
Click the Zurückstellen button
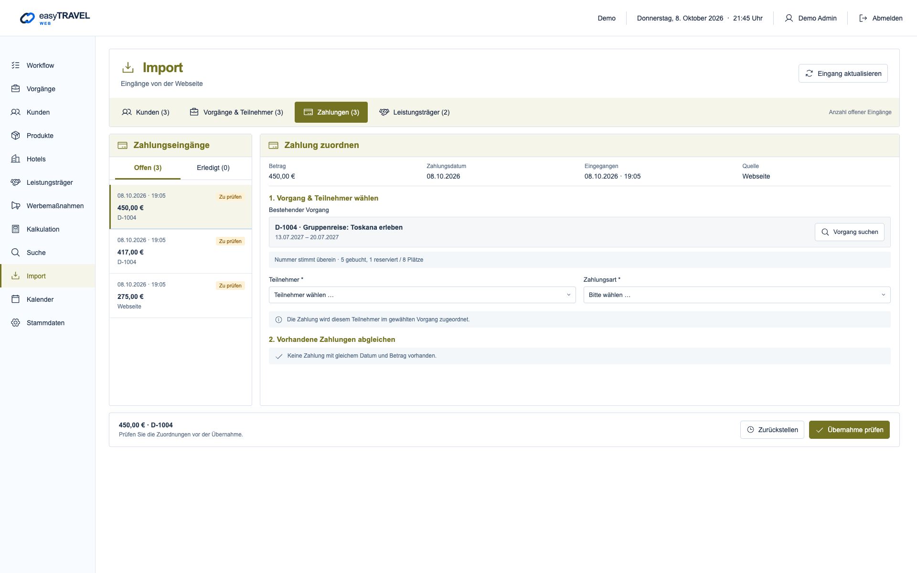(x=772, y=430)
